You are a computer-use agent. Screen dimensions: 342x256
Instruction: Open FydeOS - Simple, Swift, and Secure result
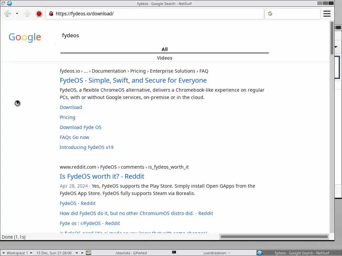pyautogui.click(x=133, y=80)
